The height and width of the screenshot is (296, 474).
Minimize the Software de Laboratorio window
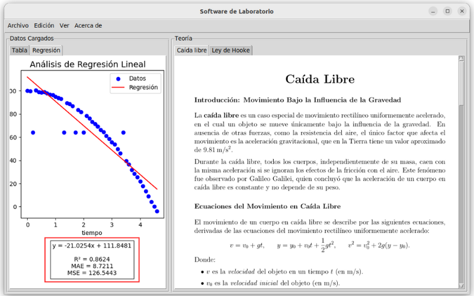pos(433,11)
